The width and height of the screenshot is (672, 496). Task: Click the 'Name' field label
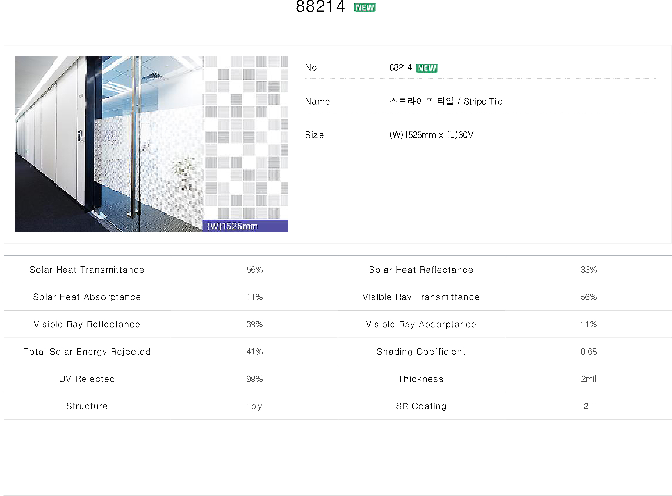pos(317,101)
